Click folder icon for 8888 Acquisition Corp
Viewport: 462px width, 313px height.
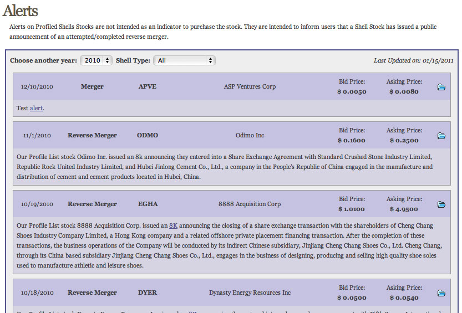tap(441, 204)
